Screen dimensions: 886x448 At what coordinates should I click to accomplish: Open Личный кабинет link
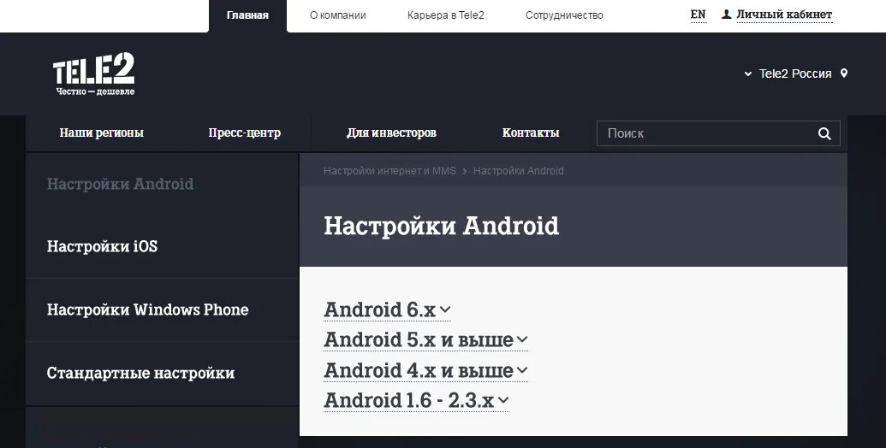point(784,15)
